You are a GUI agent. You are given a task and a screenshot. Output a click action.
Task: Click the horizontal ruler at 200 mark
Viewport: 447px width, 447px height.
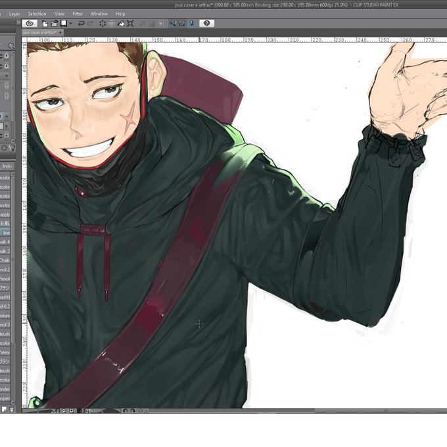coord(271,40)
